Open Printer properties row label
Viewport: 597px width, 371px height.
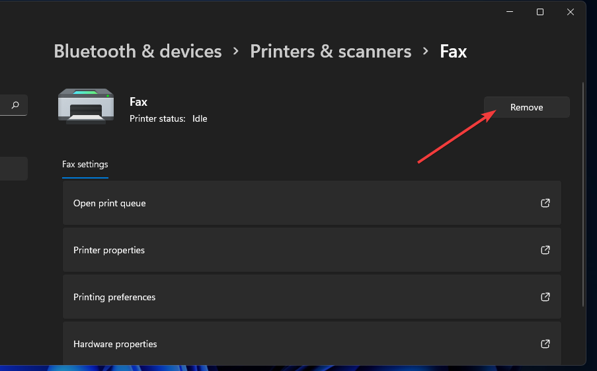109,250
